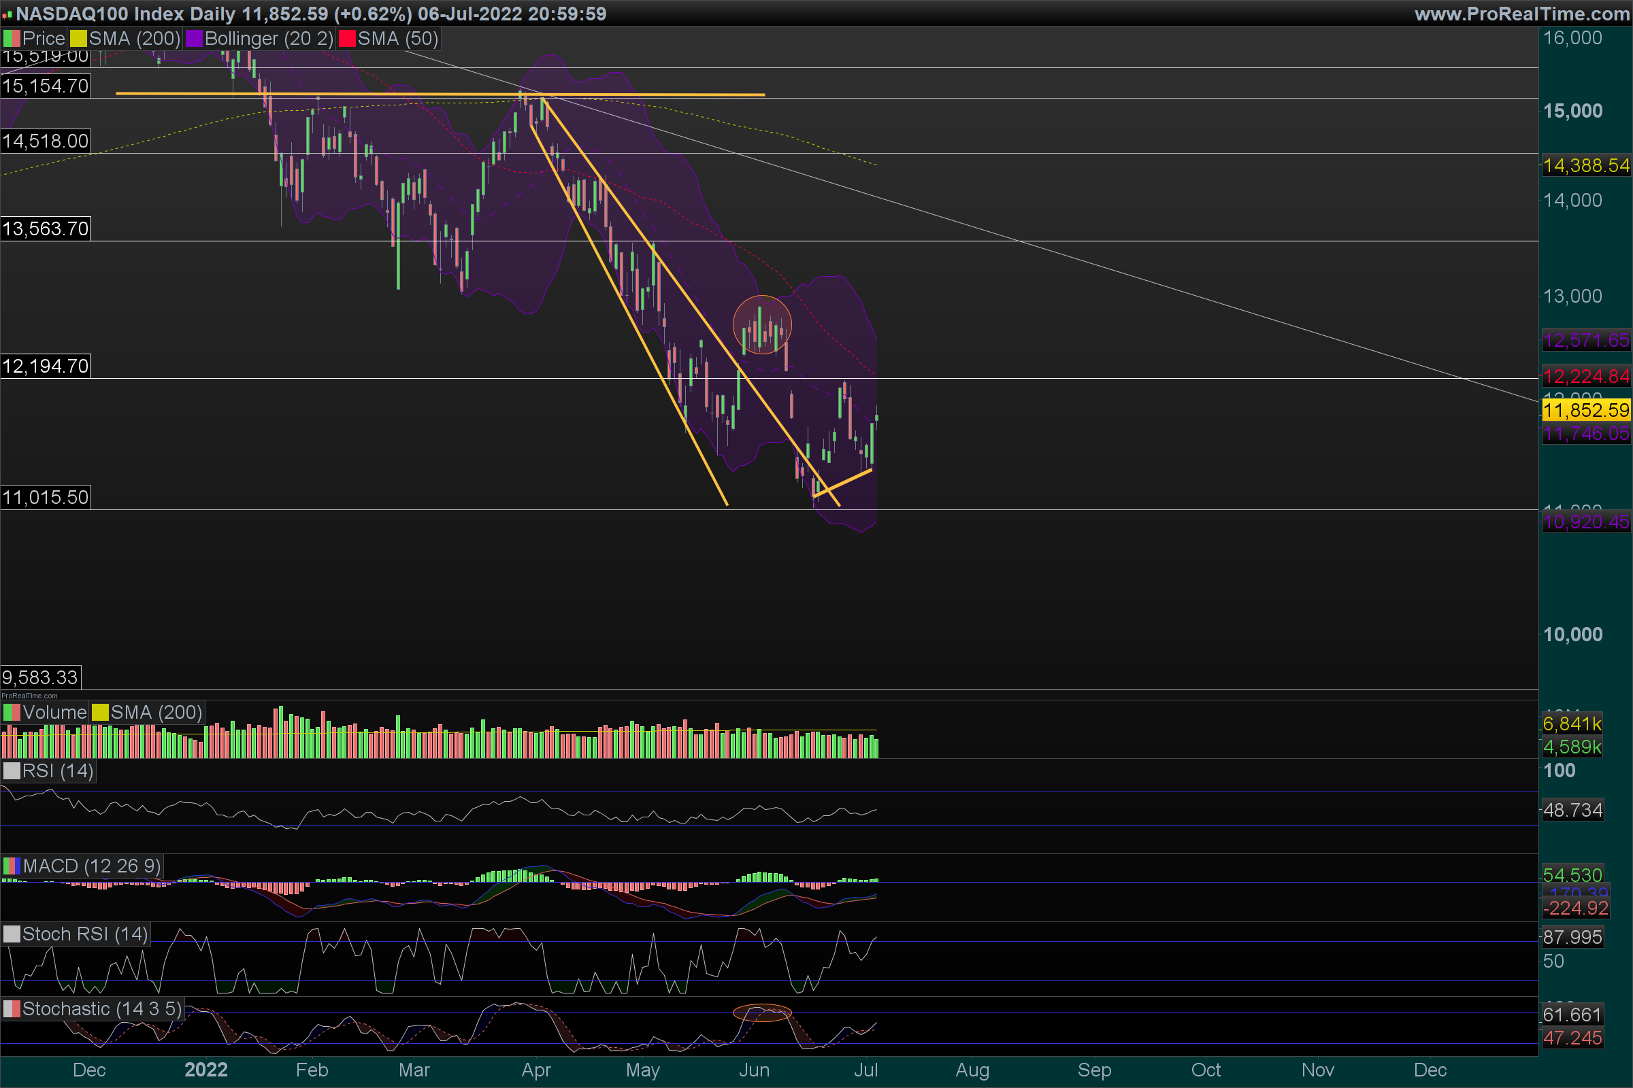The width and height of the screenshot is (1633, 1088).
Task: Click the Stochastic (14 3 5) legend icon
Action: click(x=11, y=1009)
